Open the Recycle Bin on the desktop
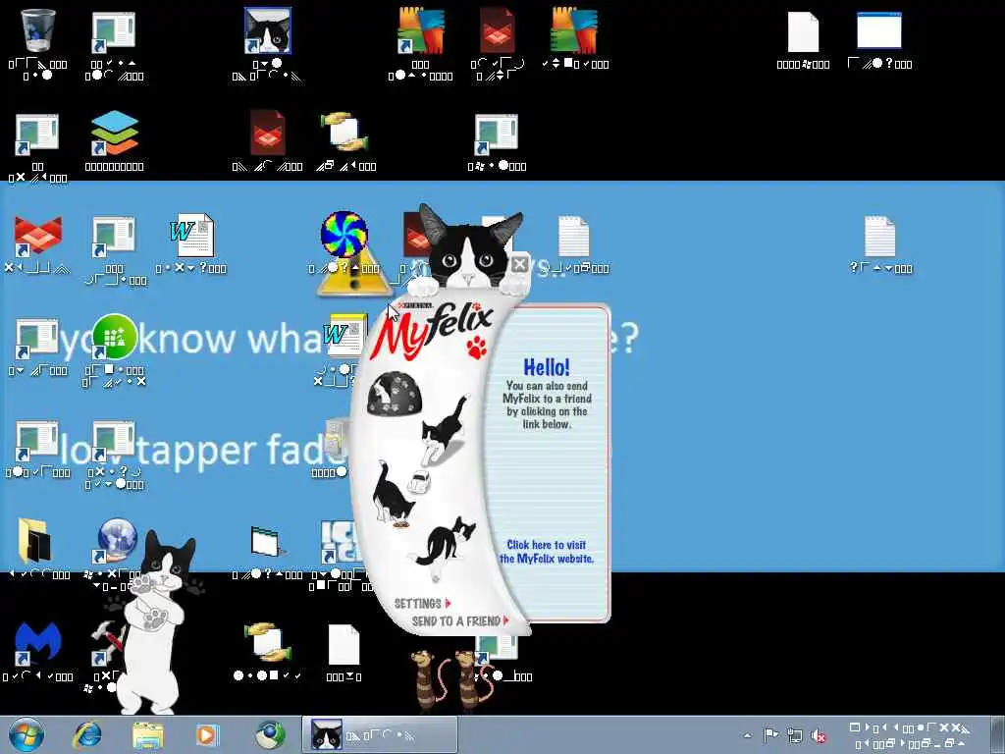Image resolution: width=1005 pixels, height=754 pixels. click(37, 31)
